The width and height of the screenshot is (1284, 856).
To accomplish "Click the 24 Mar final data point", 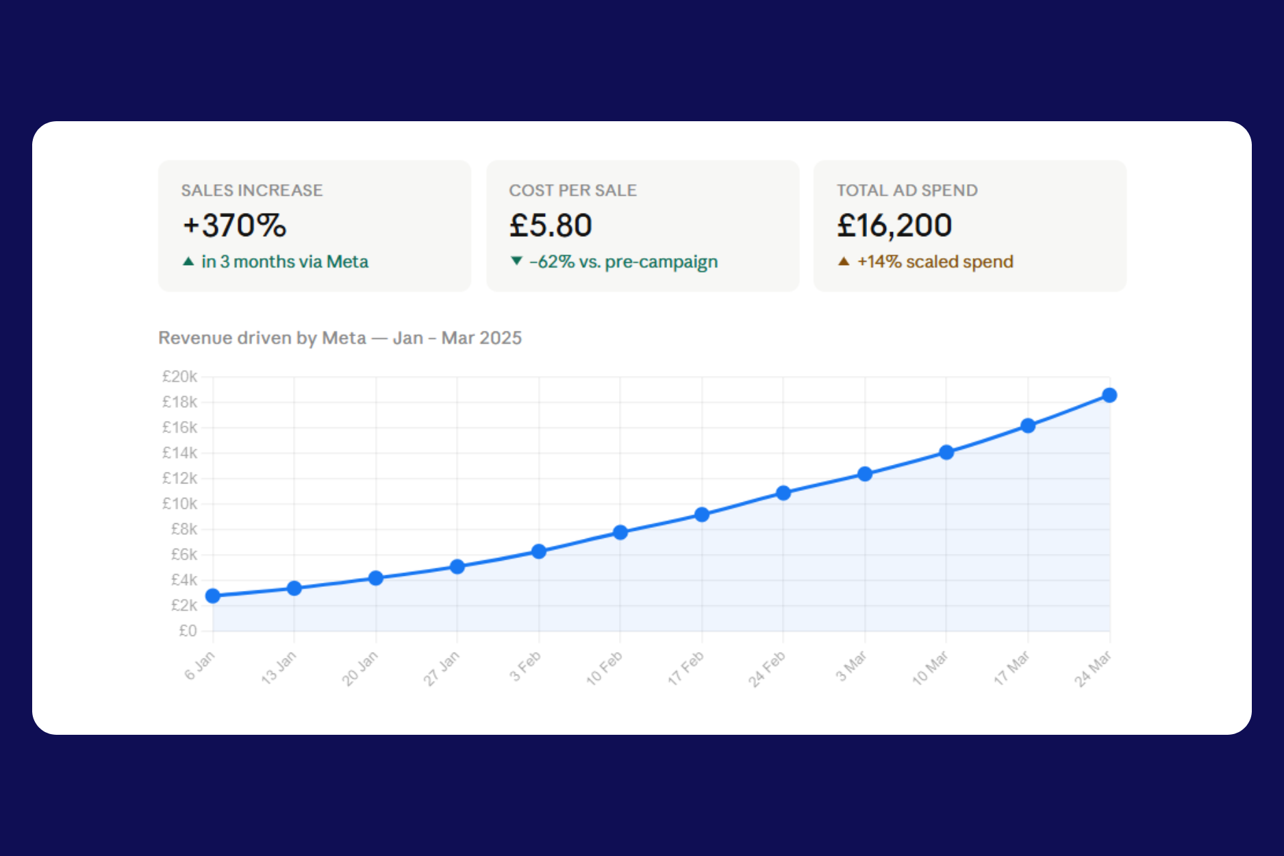I will (x=1109, y=395).
